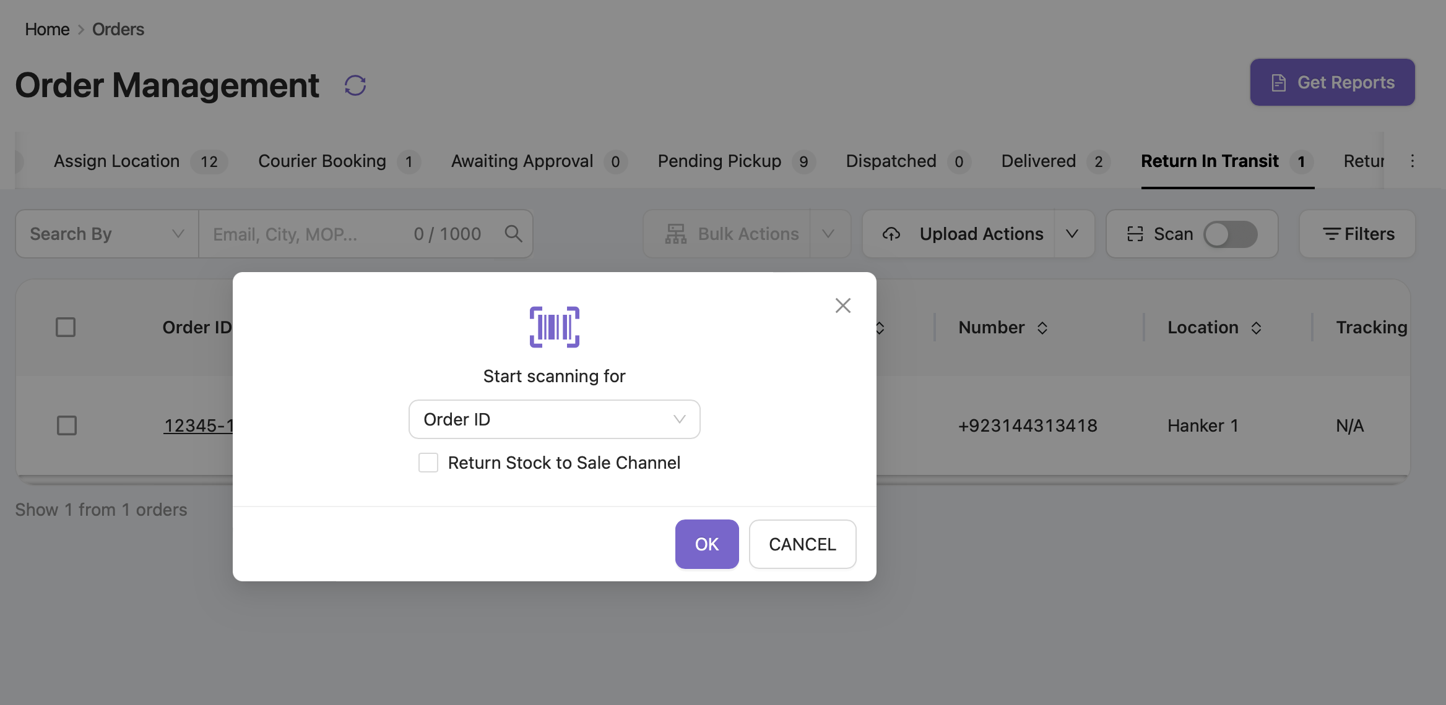Click the N/A tracking cell
This screenshot has height=705, width=1446.
click(x=1349, y=425)
